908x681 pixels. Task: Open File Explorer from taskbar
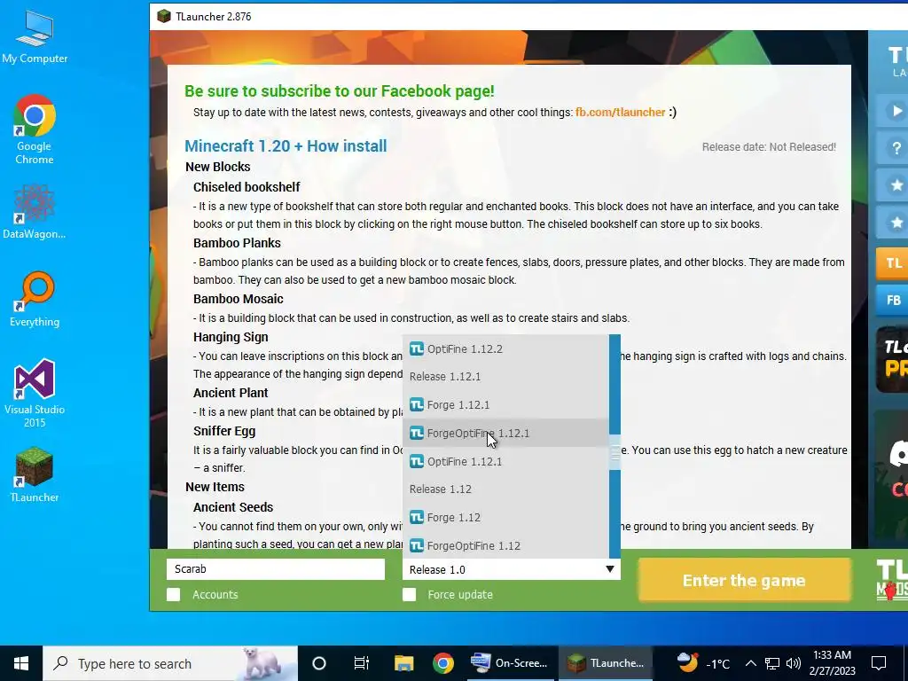403,663
